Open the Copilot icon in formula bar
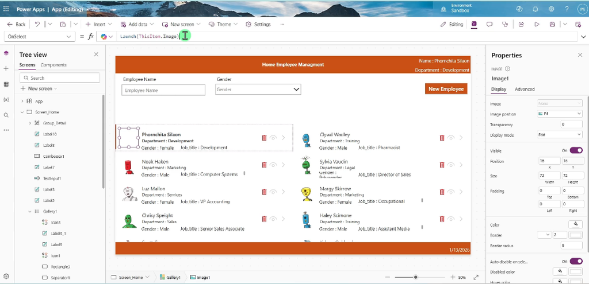This screenshot has width=589, height=284. pos(104,36)
